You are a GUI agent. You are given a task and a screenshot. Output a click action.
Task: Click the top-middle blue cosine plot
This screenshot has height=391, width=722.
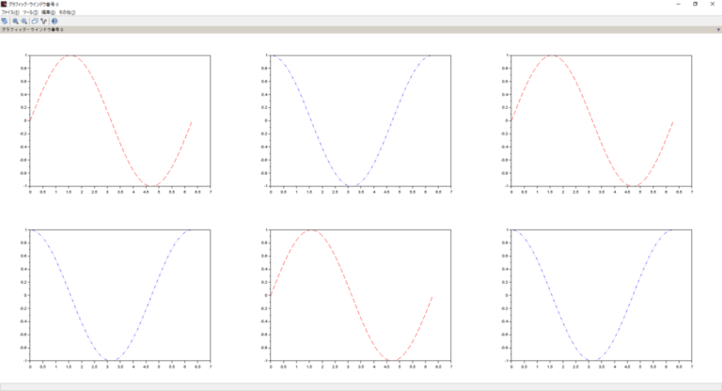(361, 120)
